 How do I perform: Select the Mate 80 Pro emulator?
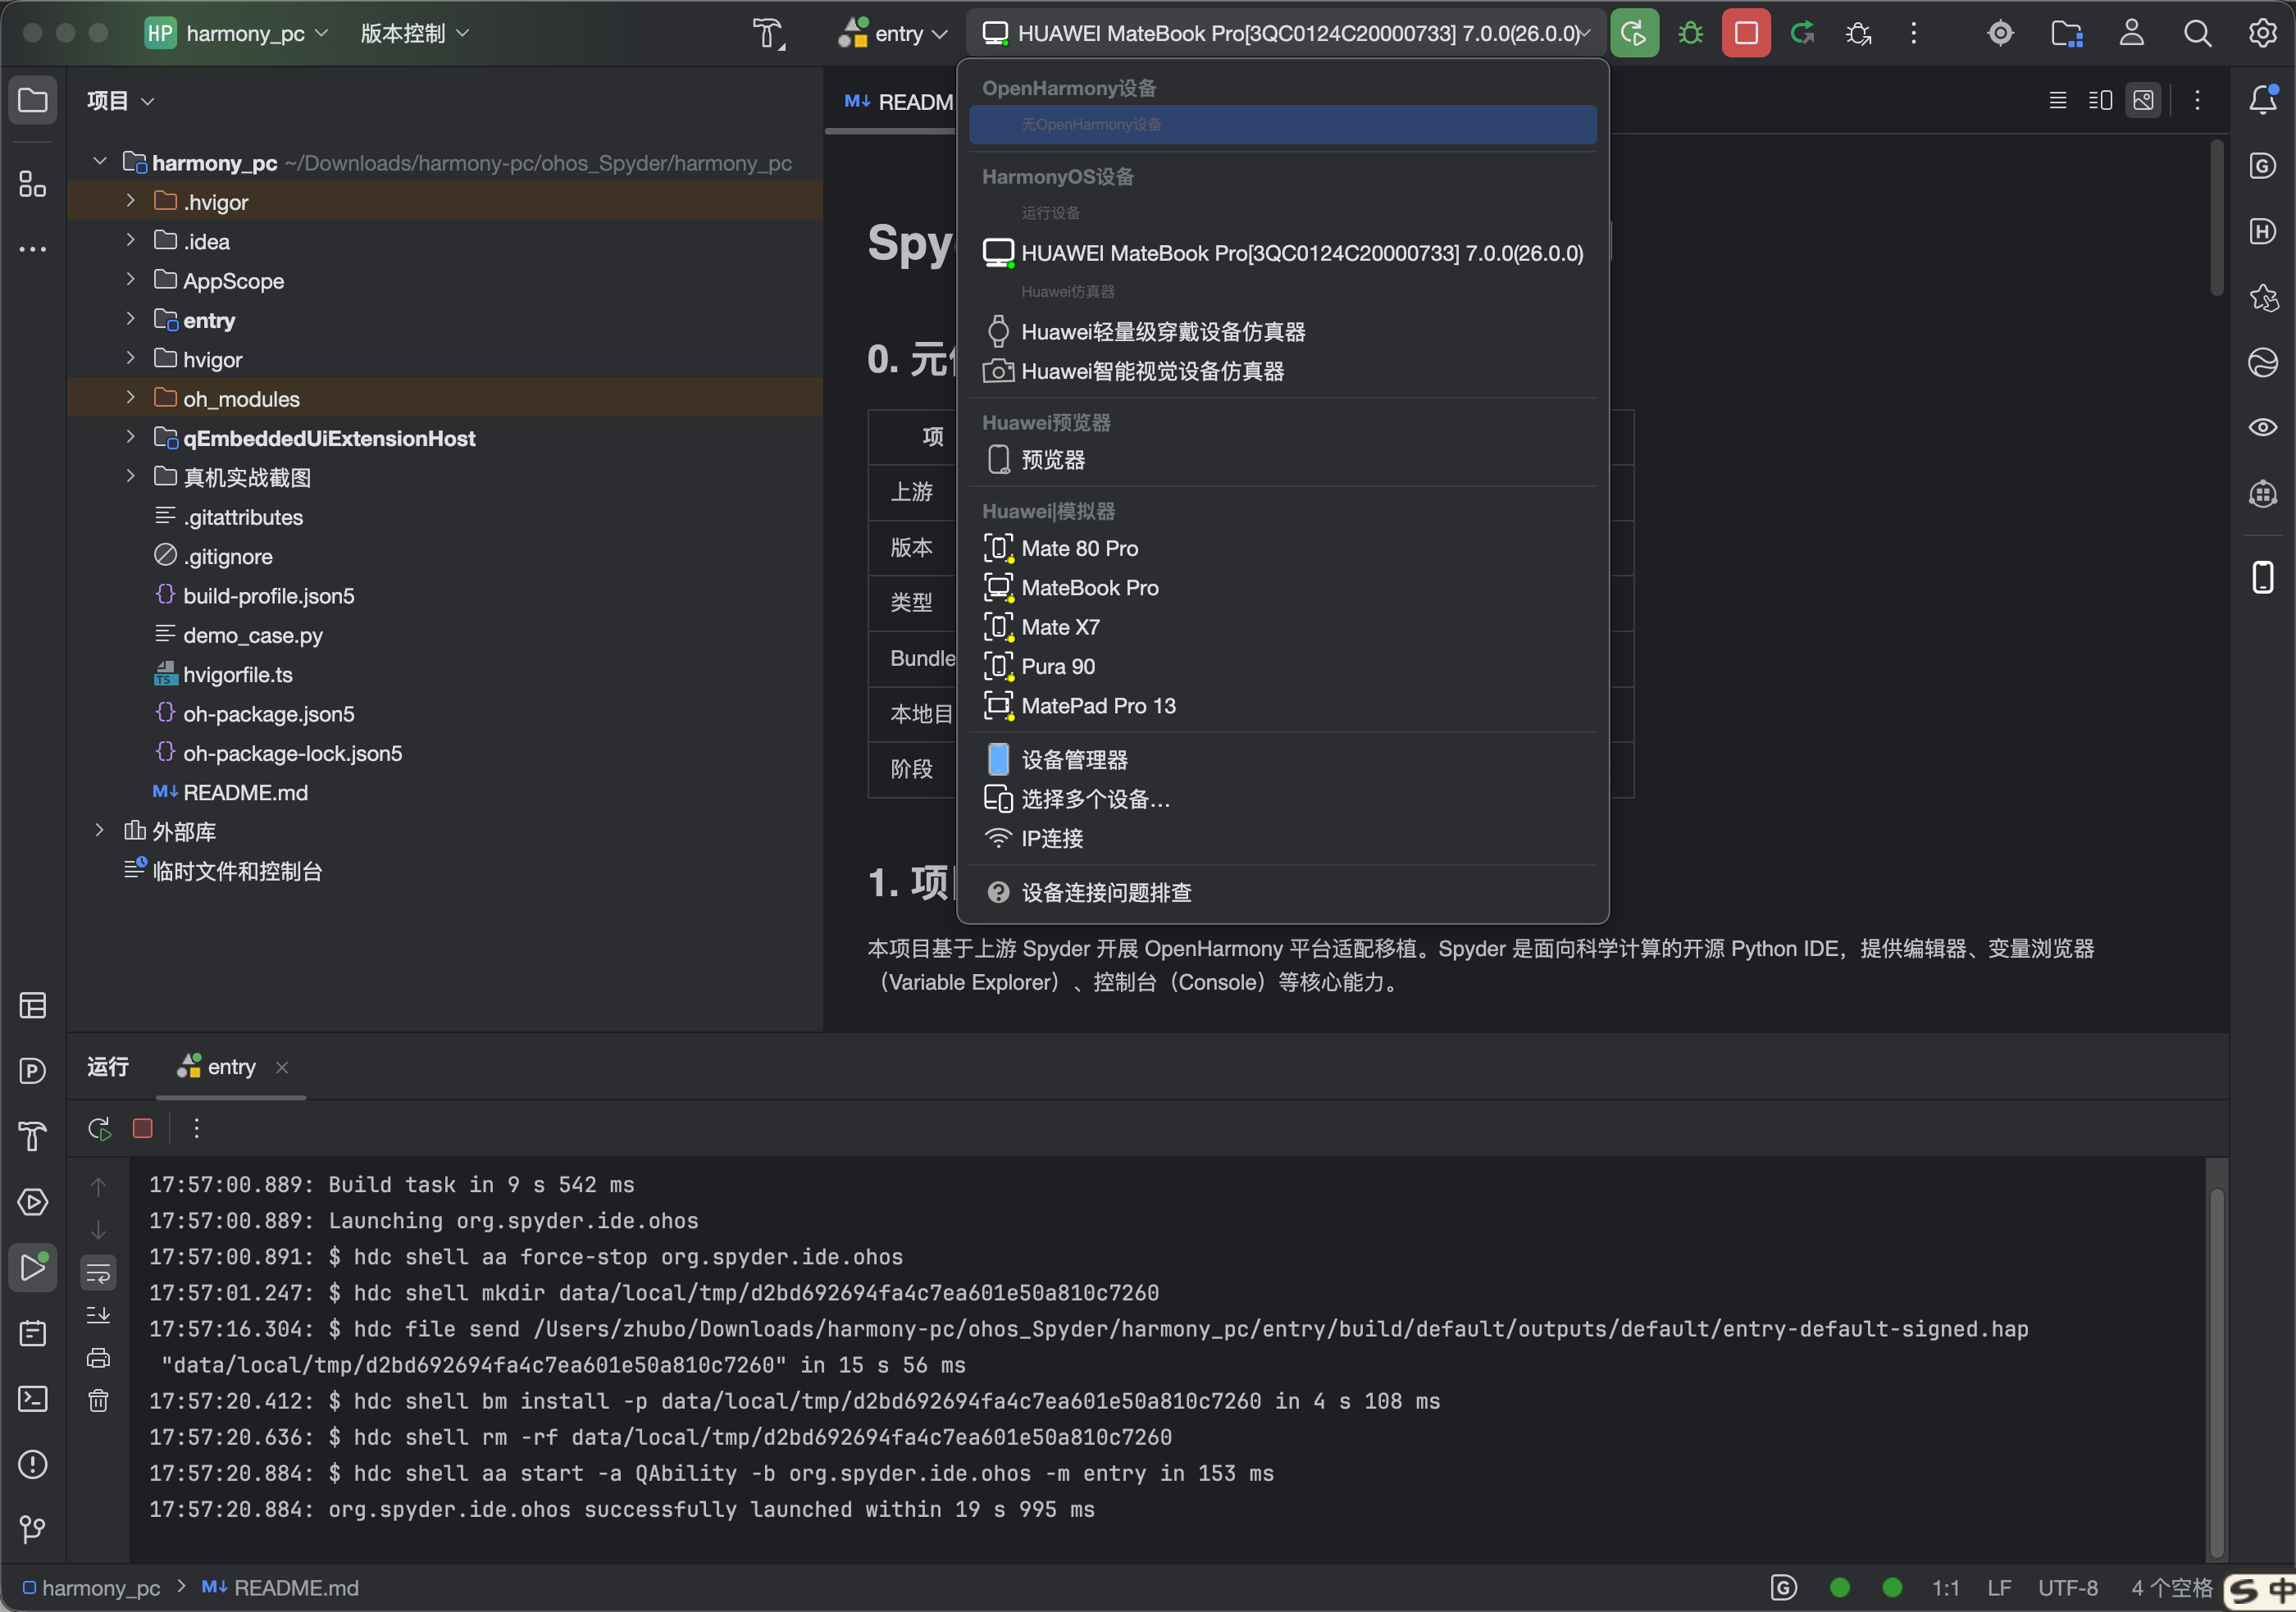[1283, 548]
